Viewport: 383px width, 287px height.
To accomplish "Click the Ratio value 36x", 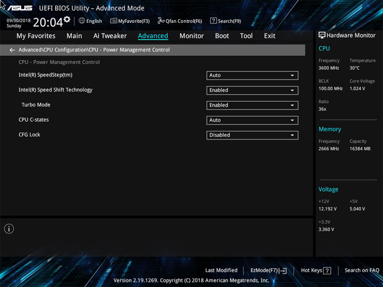I will [x=322, y=109].
